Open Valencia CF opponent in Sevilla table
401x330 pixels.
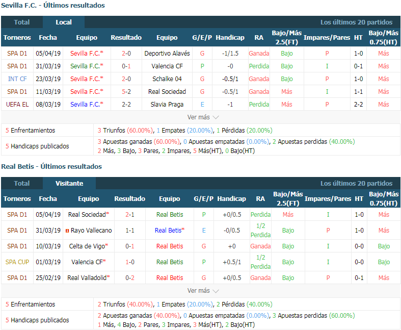coord(167,66)
